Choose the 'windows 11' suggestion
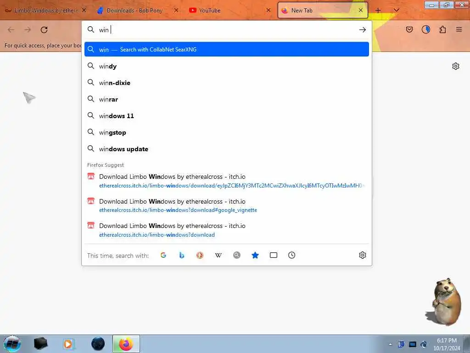The height and width of the screenshot is (353, 470). (227, 115)
